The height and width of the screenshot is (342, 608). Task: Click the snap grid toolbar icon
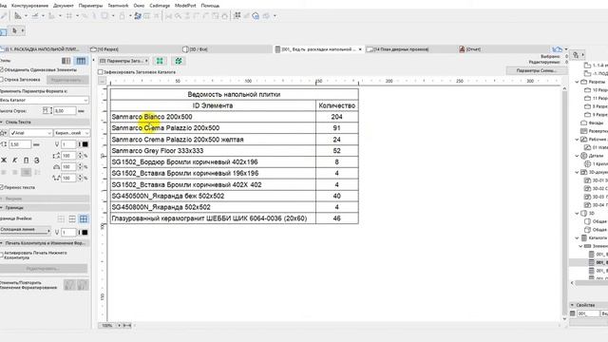69,16
